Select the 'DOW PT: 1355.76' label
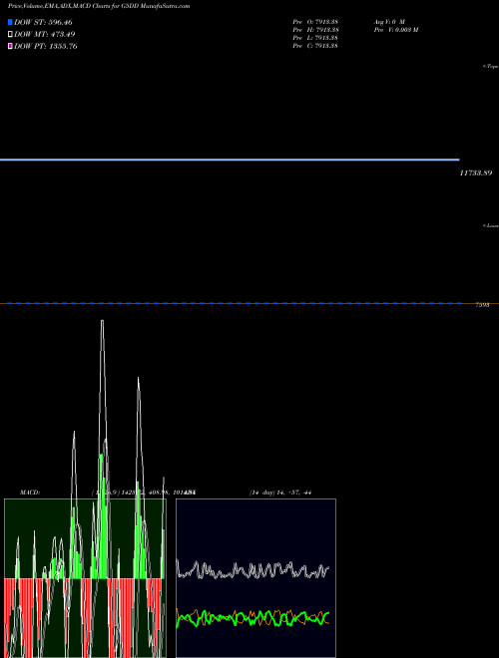The image size is (499, 658). click(x=45, y=46)
